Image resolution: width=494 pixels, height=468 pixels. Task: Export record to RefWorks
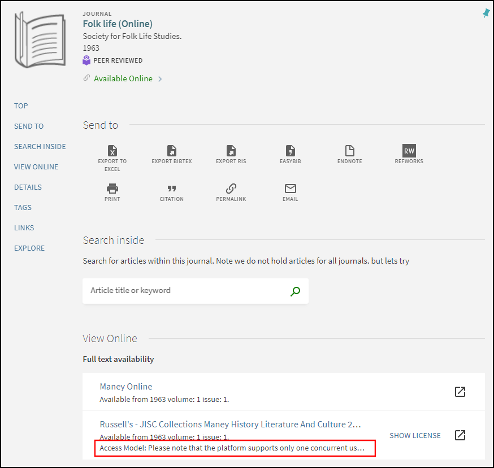tap(409, 151)
